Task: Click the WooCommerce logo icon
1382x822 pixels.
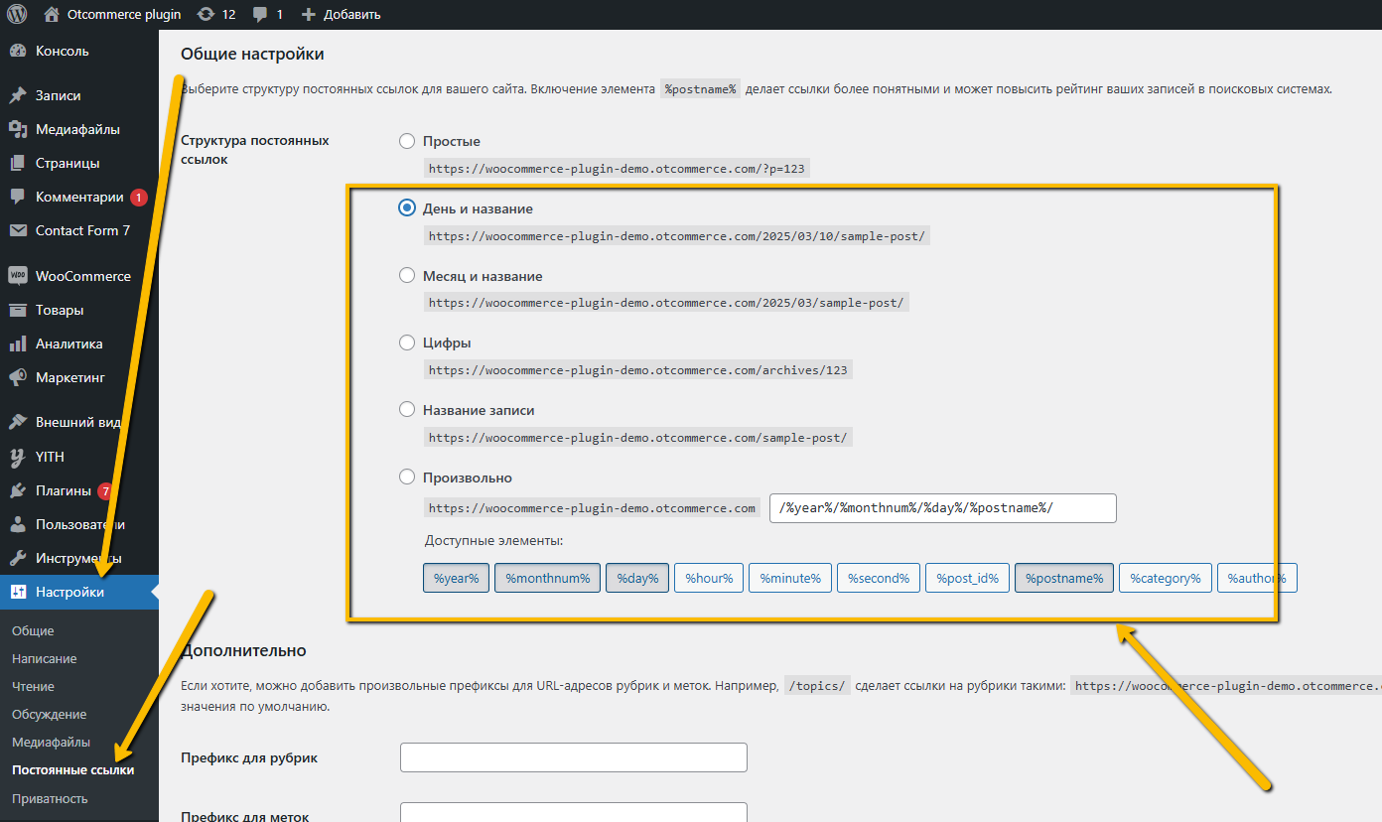Action: pos(18,276)
